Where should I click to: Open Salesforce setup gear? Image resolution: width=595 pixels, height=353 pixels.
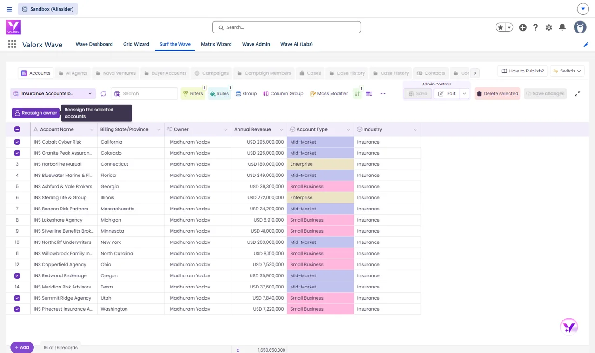click(x=549, y=27)
